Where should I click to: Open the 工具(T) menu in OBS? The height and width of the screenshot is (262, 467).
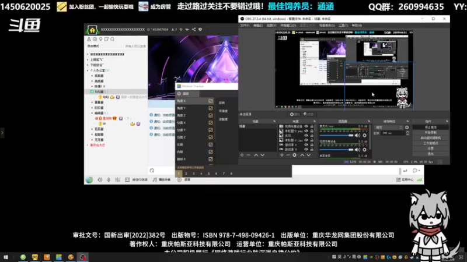pyautogui.click(x=343, y=26)
